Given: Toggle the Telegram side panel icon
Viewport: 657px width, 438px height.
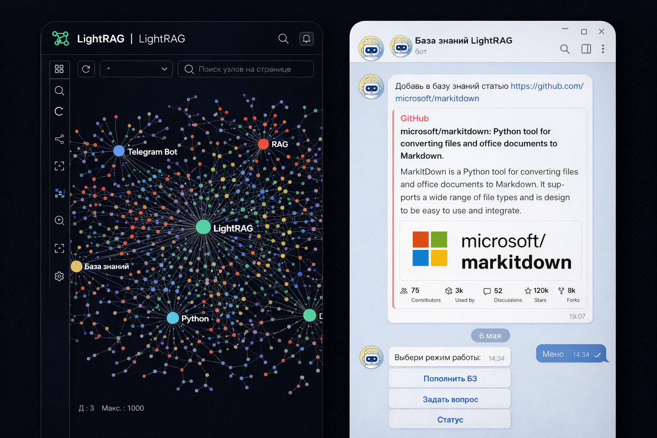Looking at the screenshot, I should (x=586, y=49).
